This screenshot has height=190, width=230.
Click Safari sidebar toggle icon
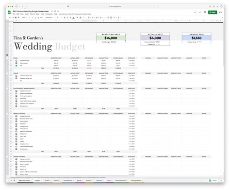coord(16,6)
